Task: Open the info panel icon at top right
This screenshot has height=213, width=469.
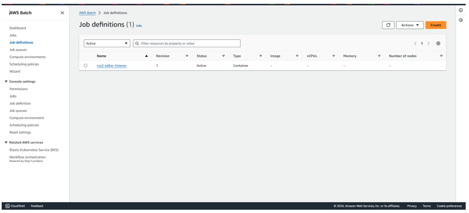Action: 461,10
